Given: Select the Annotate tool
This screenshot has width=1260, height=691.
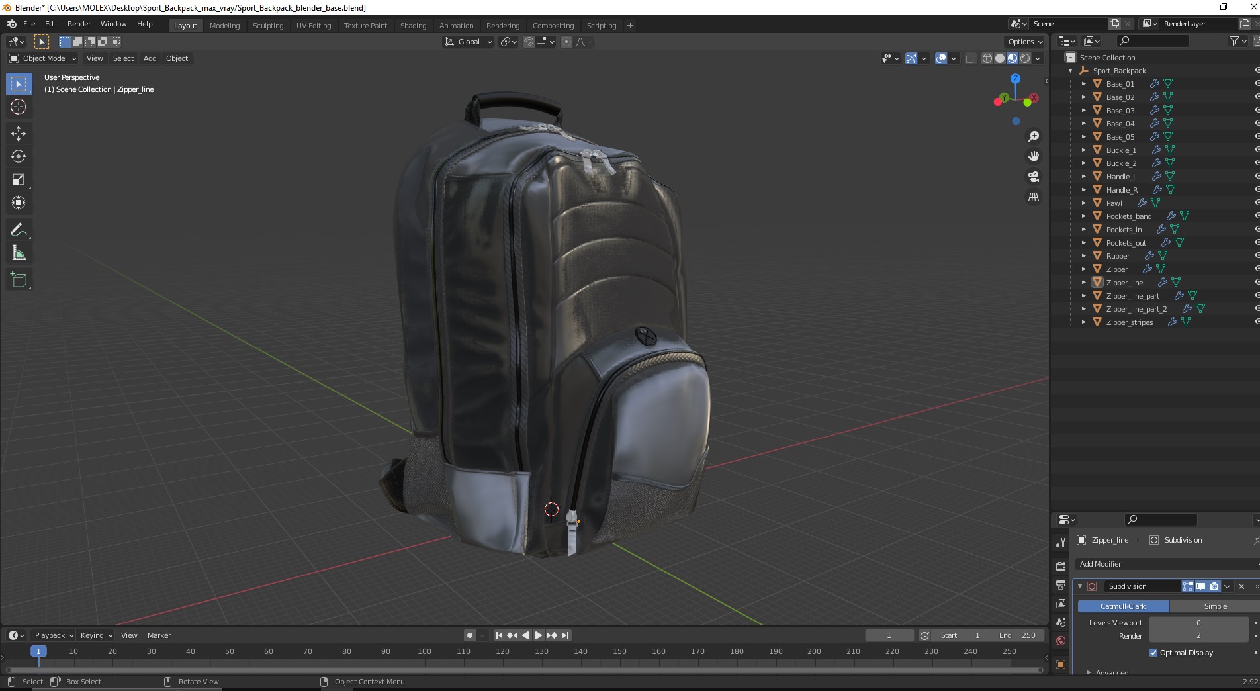Looking at the screenshot, I should point(19,230).
